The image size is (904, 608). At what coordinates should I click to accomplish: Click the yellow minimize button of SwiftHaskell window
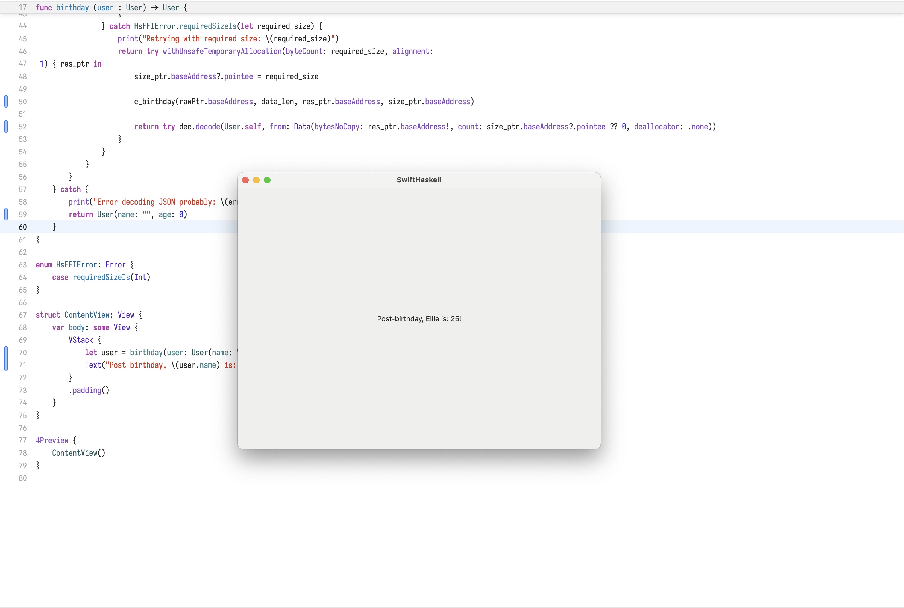(x=257, y=180)
